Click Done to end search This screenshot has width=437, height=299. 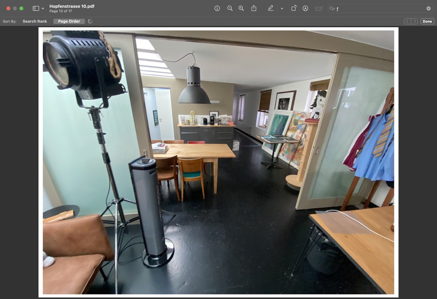pyautogui.click(x=427, y=21)
